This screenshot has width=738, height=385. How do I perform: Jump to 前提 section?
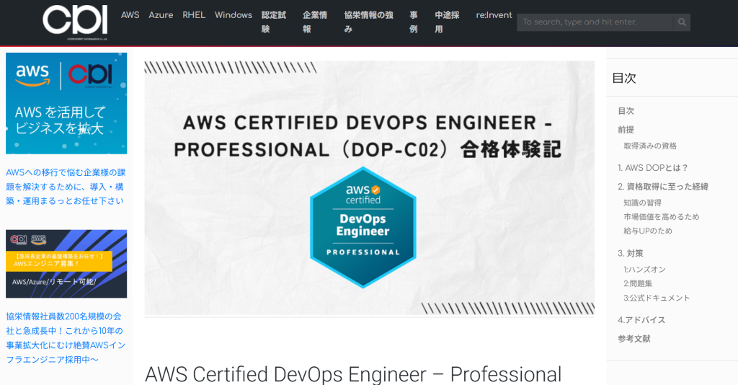[626, 130]
